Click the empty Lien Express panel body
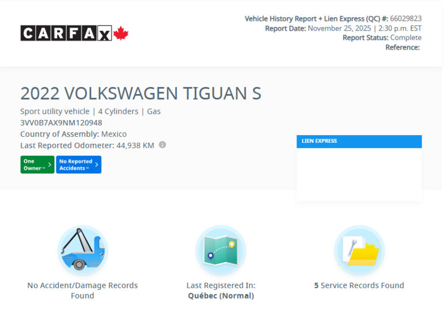The height and width of the screenshot is (313, 444). point(359,173)
